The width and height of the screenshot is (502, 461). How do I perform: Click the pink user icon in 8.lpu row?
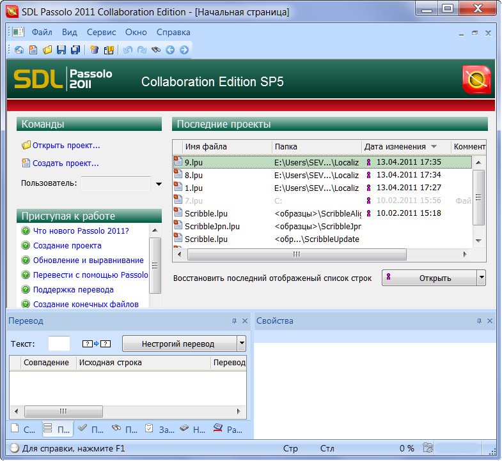pos(368,175)
